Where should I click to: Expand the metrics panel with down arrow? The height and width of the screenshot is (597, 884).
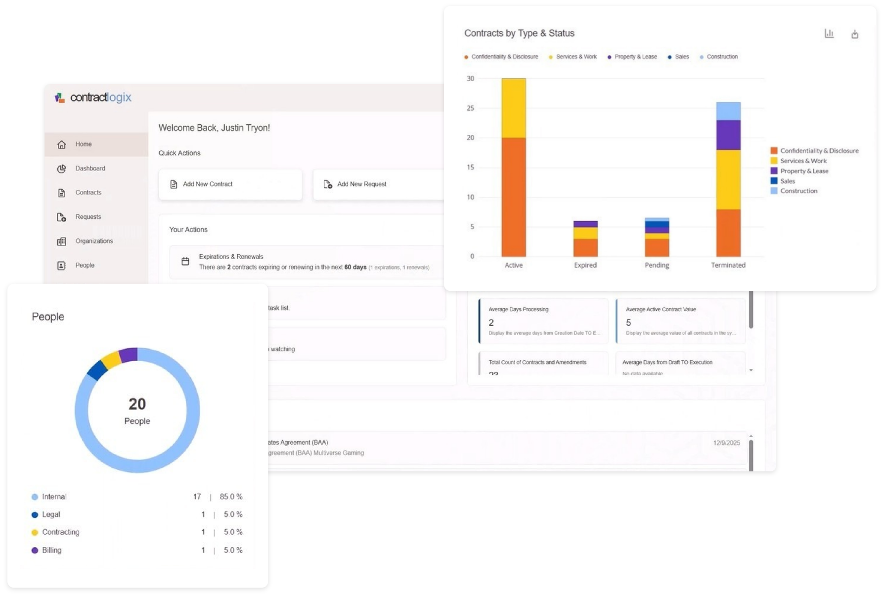(751, 370)
